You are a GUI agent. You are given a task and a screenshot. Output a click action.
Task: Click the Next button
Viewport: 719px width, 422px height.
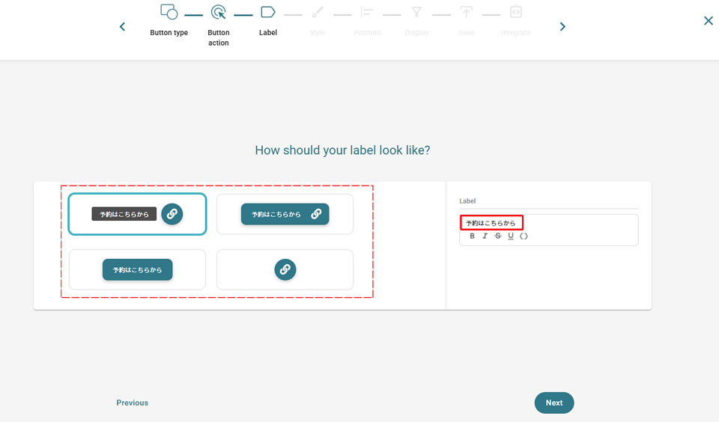coord(553,403)
